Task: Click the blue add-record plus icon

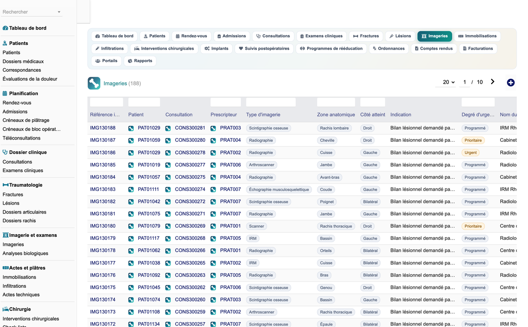Action: click(511, 82)
